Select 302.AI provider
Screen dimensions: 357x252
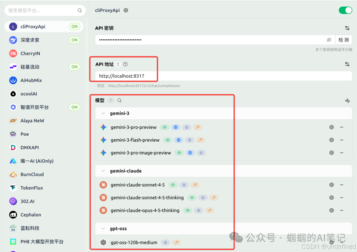click(x=44, y=201)
